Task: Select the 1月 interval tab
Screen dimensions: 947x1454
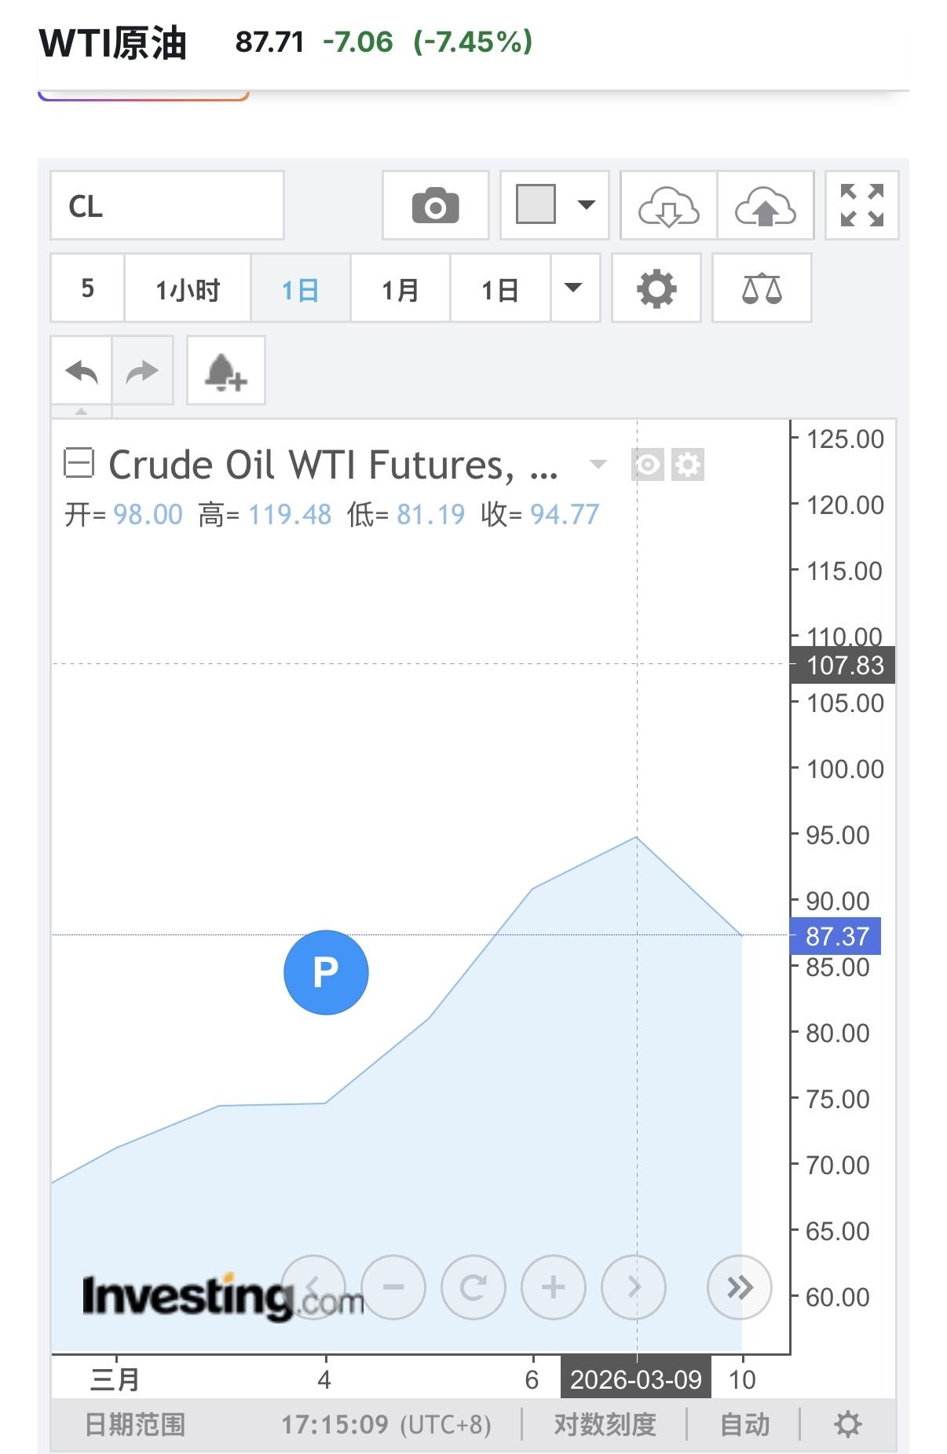Action: coord(400,289)
